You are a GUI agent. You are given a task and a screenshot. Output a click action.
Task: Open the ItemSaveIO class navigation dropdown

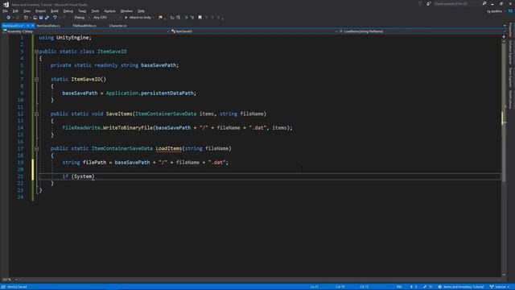253,31
